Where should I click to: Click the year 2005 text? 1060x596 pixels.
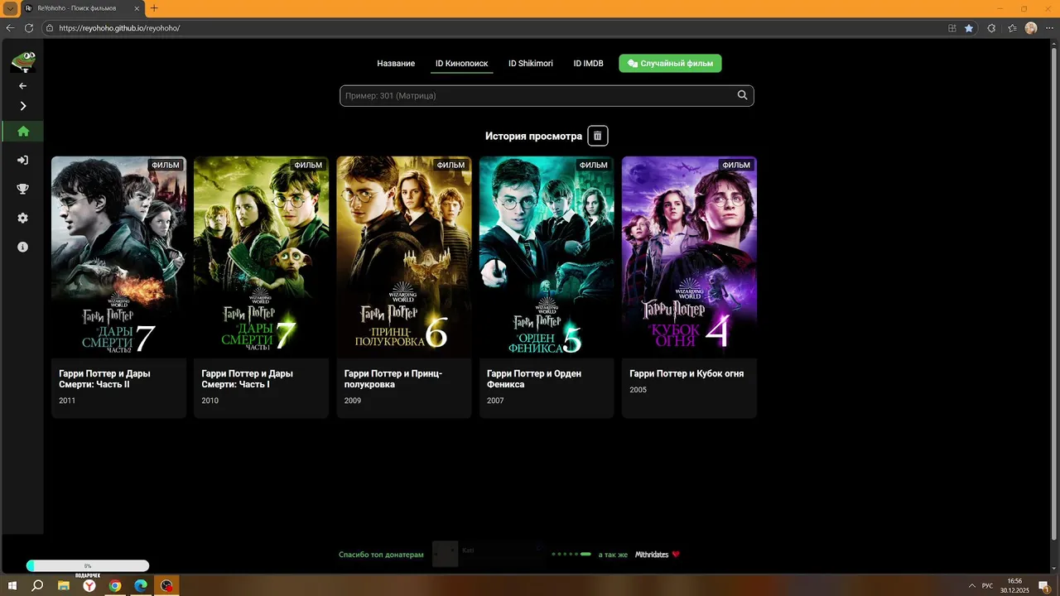(x=638, y=390)
